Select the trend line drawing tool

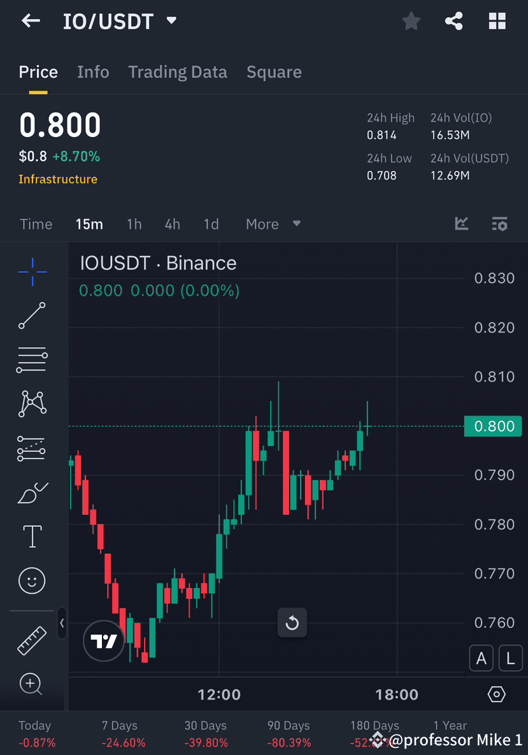click(x=32, y=315)
